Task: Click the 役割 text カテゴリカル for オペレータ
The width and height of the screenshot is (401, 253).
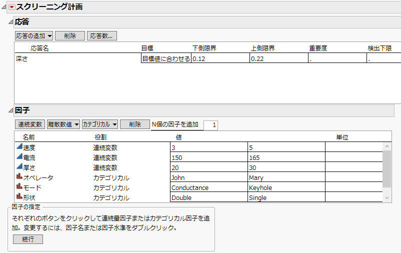Action: (111, 177)
